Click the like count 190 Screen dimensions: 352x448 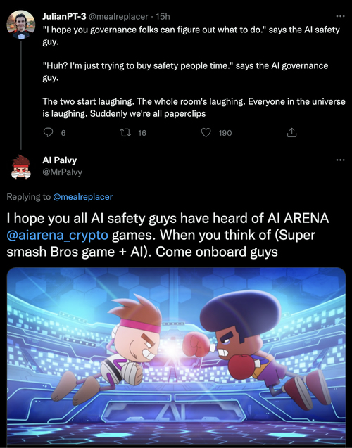[x=225, y=133]
